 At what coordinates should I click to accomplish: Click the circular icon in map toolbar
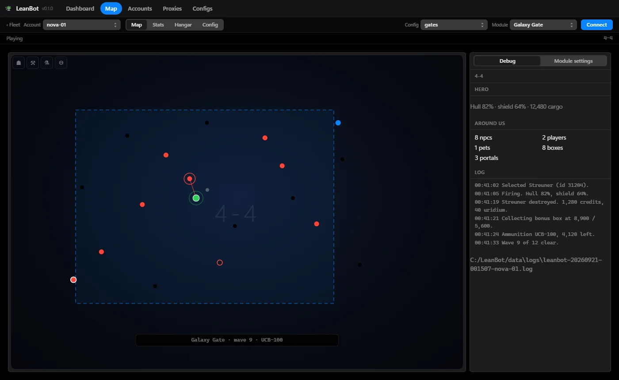pos(61,63)
